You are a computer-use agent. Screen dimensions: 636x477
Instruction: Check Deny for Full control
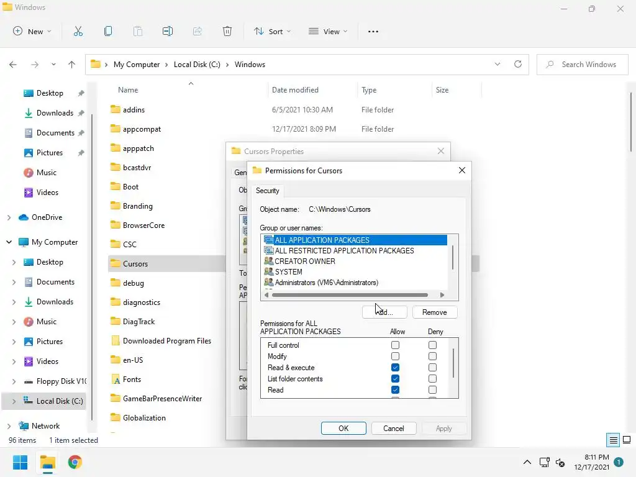[432, 345]
